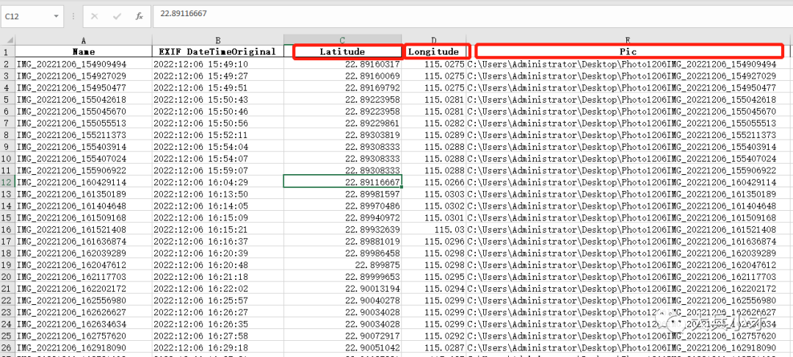Click latitude cell 22.89303819

pyautogui.click(x=342, y=134)
